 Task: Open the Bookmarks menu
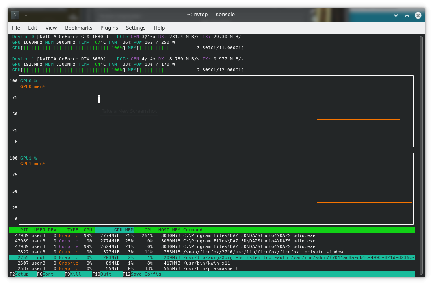79,28
